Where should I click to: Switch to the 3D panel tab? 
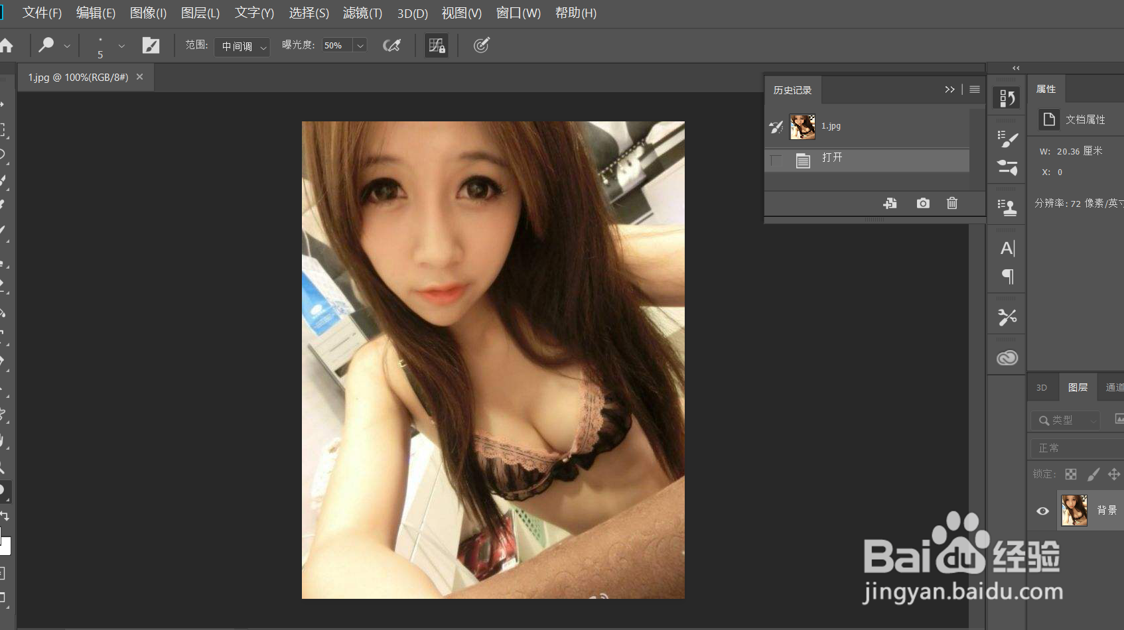click(1042, 388)
